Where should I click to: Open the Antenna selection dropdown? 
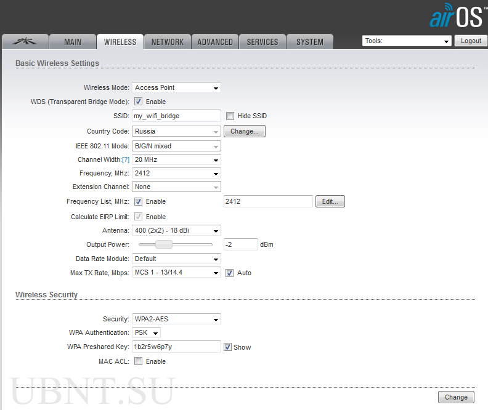click(x=176, y=231)
